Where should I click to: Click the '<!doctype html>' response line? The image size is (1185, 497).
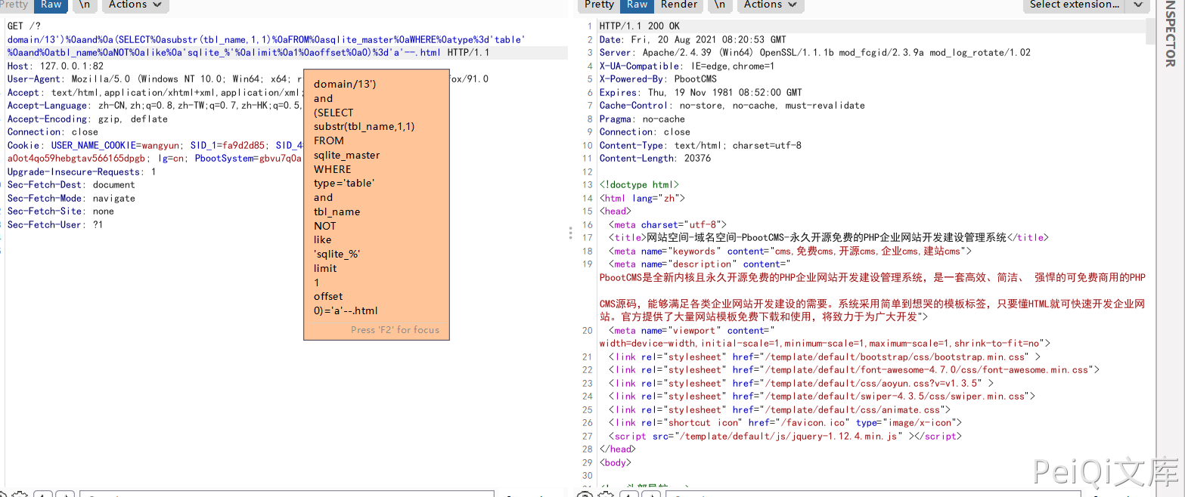pyautogui.click(x=639, y=184)
